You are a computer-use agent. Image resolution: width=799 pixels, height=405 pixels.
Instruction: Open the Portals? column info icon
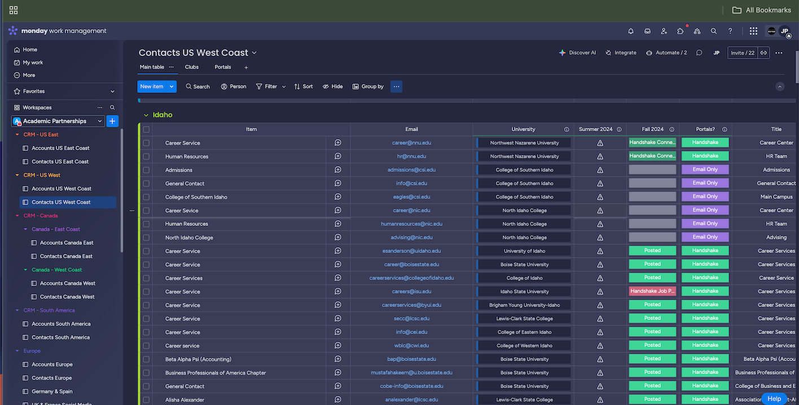725,130
